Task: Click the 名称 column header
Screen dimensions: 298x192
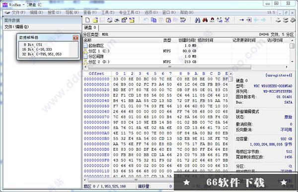Action: [88, 40]
